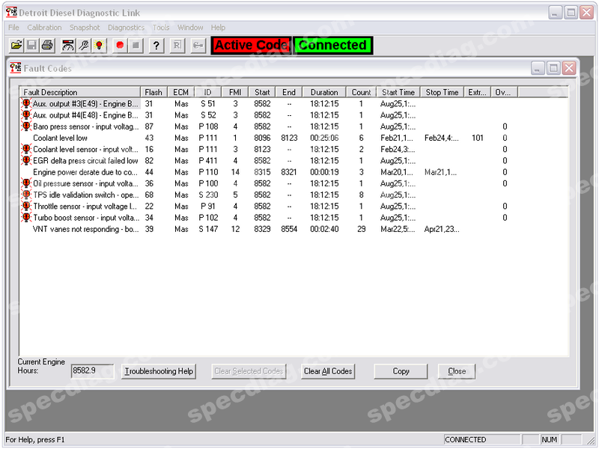
Task: Click the question mark help icon
Action: point(156,46)
